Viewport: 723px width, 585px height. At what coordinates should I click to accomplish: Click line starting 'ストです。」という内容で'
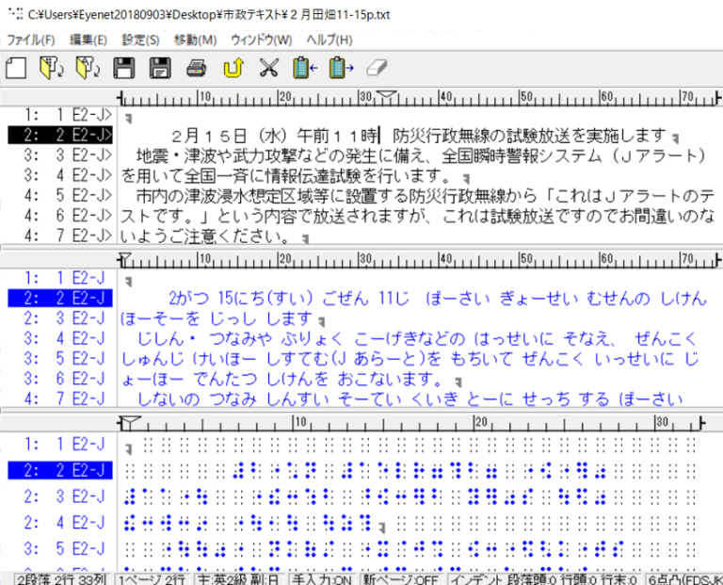(x=417, y=216)
